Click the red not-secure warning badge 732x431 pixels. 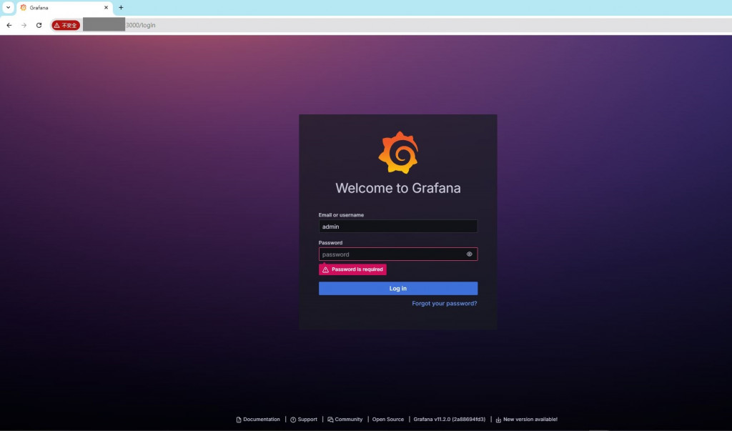click(x=66, y=25)
